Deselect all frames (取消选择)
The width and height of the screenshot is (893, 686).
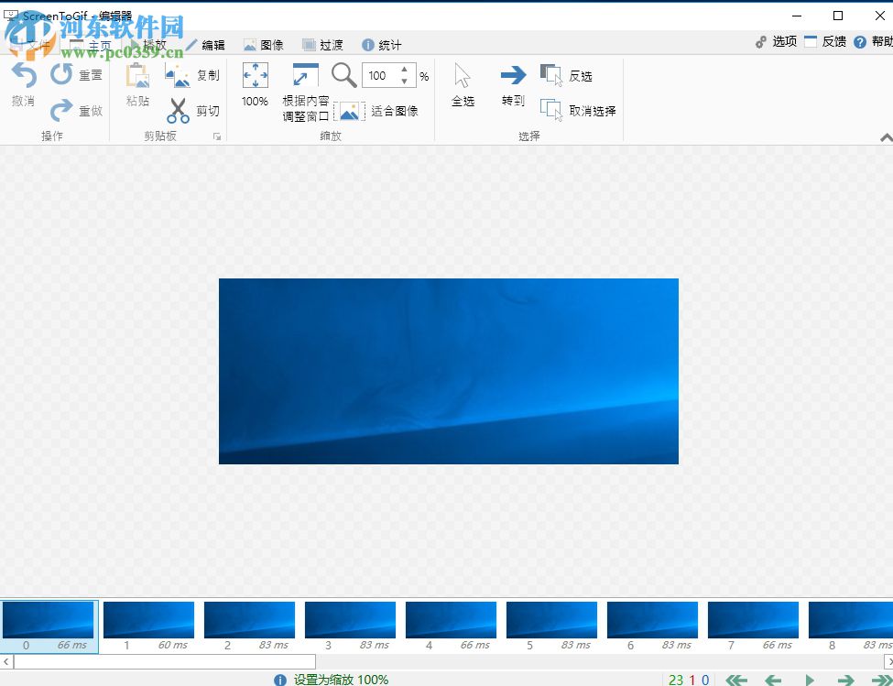tap(582, 110)
